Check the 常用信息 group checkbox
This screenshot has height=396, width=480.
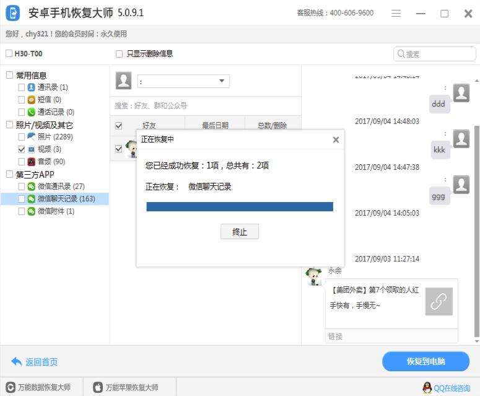[9, 75]
